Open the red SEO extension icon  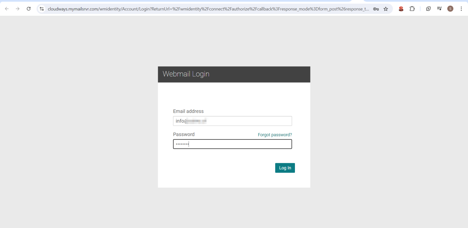[x=401, y=9]
